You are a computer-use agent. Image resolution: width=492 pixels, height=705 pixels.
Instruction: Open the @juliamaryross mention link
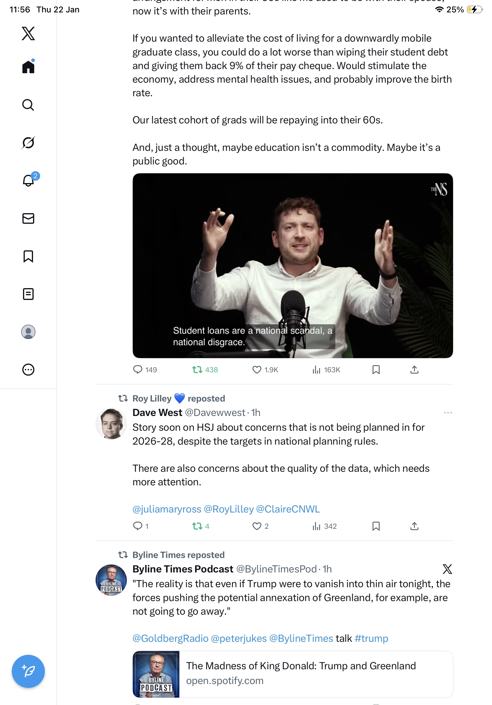(x=167, y=509)
